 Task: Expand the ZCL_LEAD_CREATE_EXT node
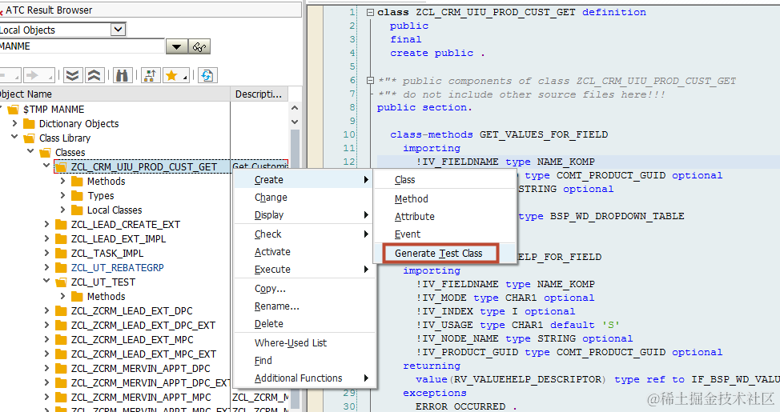pos(46,224)
